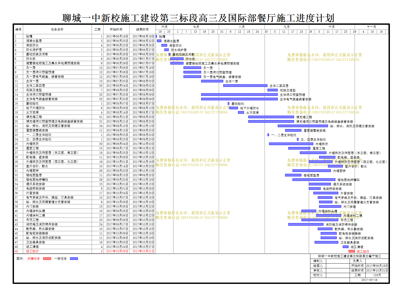Click the 一般任务 legend label
Viewport: 402px width, 296px height.
(x=61, y=259)
